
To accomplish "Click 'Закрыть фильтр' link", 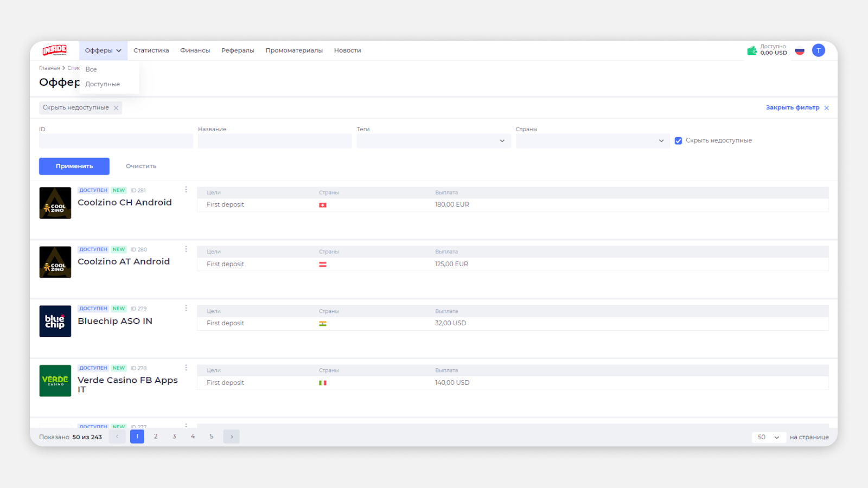I will [793, 107].
